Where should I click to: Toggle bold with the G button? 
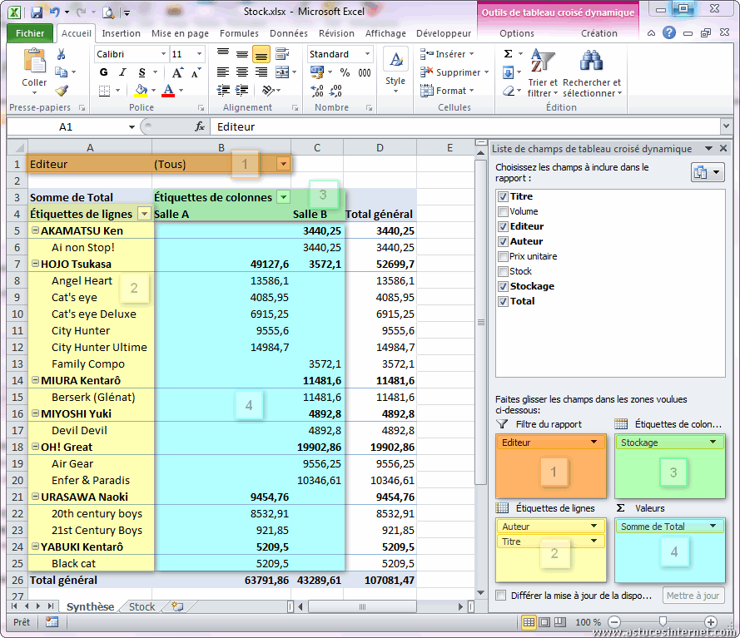pyautogui.click(x=104, y=72)
